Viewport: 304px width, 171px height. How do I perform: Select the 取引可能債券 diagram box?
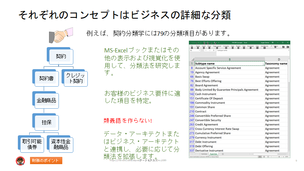(32, 144)
